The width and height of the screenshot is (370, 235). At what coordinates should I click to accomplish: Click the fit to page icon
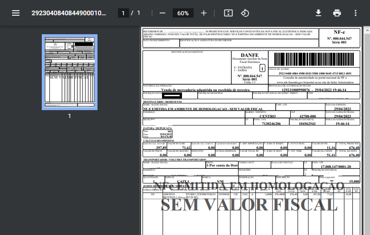point(228,13)
